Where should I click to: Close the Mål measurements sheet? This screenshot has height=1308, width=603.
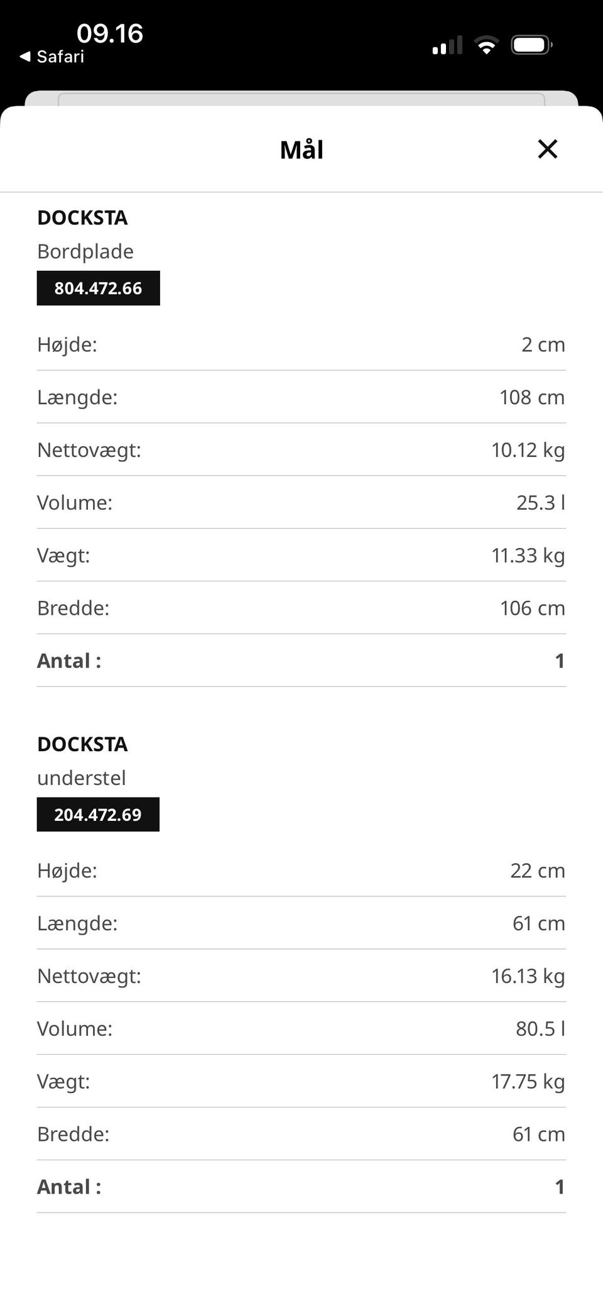(x=548, y=149)
